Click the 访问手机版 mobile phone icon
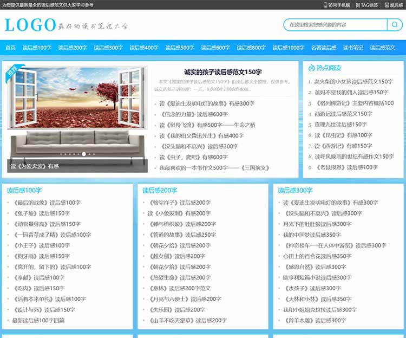The height and width of the screenshot is (338, 406). [325, 5]
